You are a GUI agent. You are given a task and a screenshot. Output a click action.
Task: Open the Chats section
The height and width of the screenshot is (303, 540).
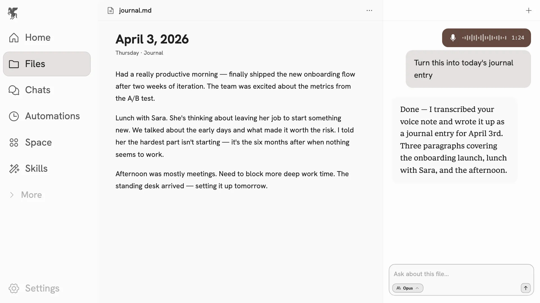pos(47,90)
